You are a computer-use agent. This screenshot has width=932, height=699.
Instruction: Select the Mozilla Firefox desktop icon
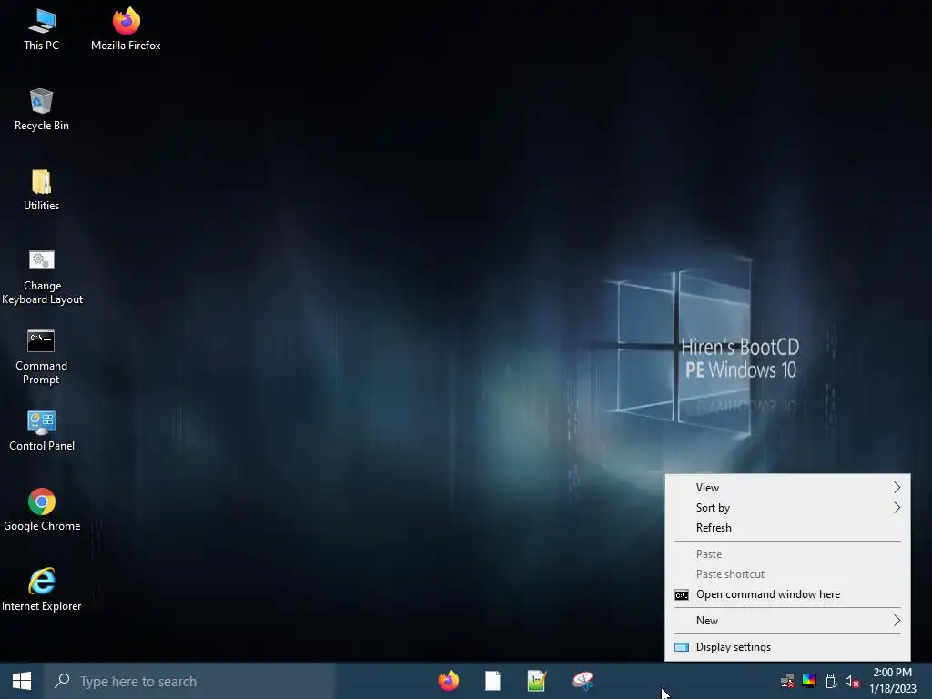126,30
